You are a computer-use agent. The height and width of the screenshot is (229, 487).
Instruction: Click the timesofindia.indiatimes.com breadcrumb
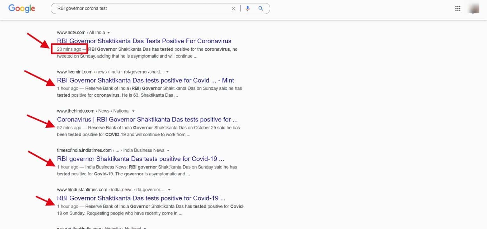pyautogui.click(x=111, y=150)
